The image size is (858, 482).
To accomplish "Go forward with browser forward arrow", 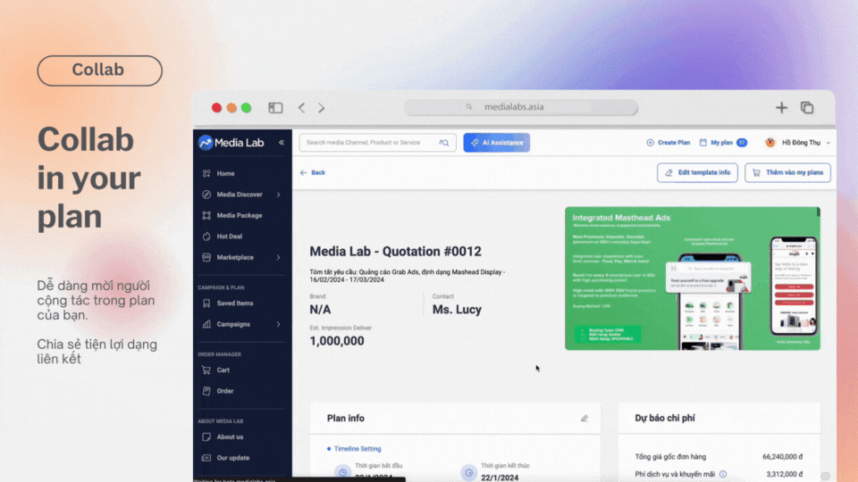I will click(x=321, y=108).
